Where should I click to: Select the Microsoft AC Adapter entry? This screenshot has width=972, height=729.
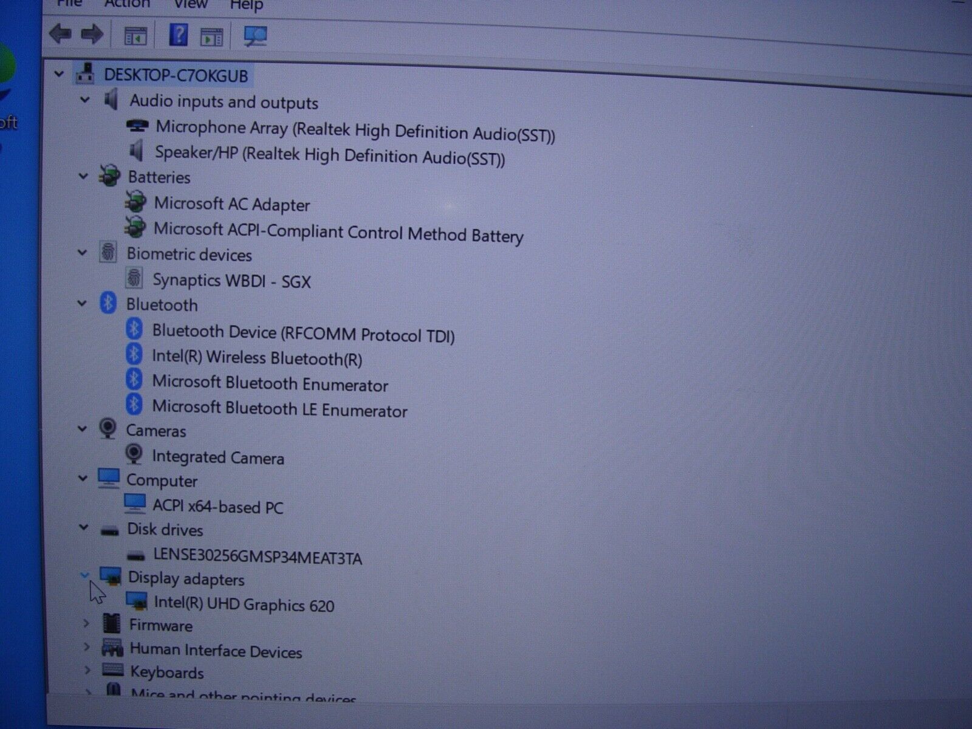(232, 204)
